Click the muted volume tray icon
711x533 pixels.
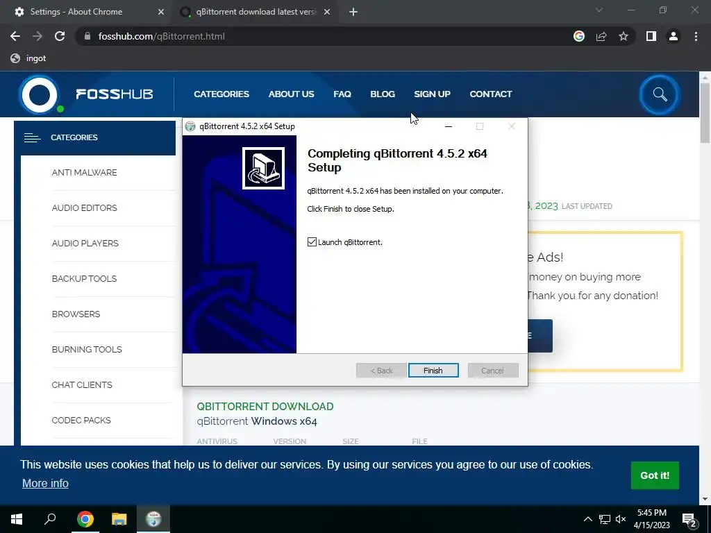[x=621, y=519]
